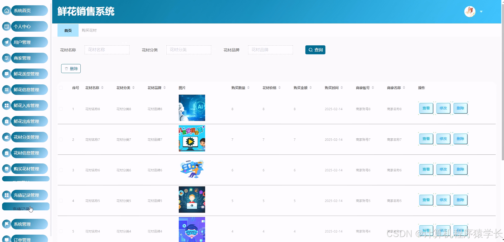
Task: Select the 商家管理 sidebar icon
Action: (x=6, y=58)
